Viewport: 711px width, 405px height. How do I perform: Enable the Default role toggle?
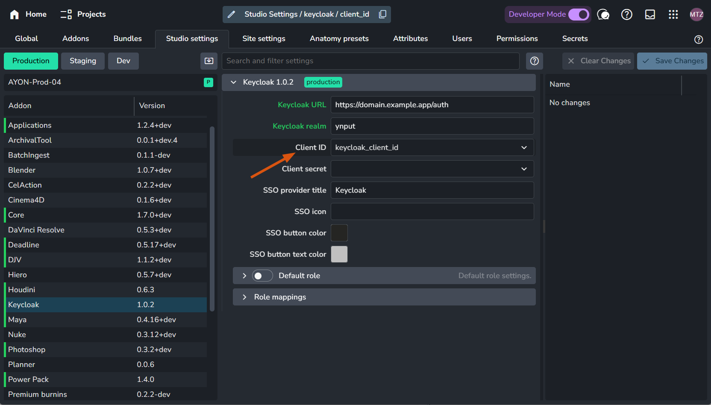262,276
